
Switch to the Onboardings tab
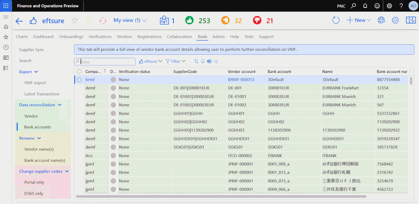pos(71,37)
